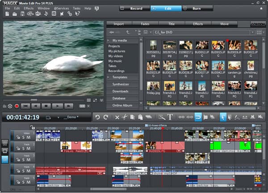The image size is (268, 193).
Task: Open the Title editor T icon
Action: click(x=170, y=117)
